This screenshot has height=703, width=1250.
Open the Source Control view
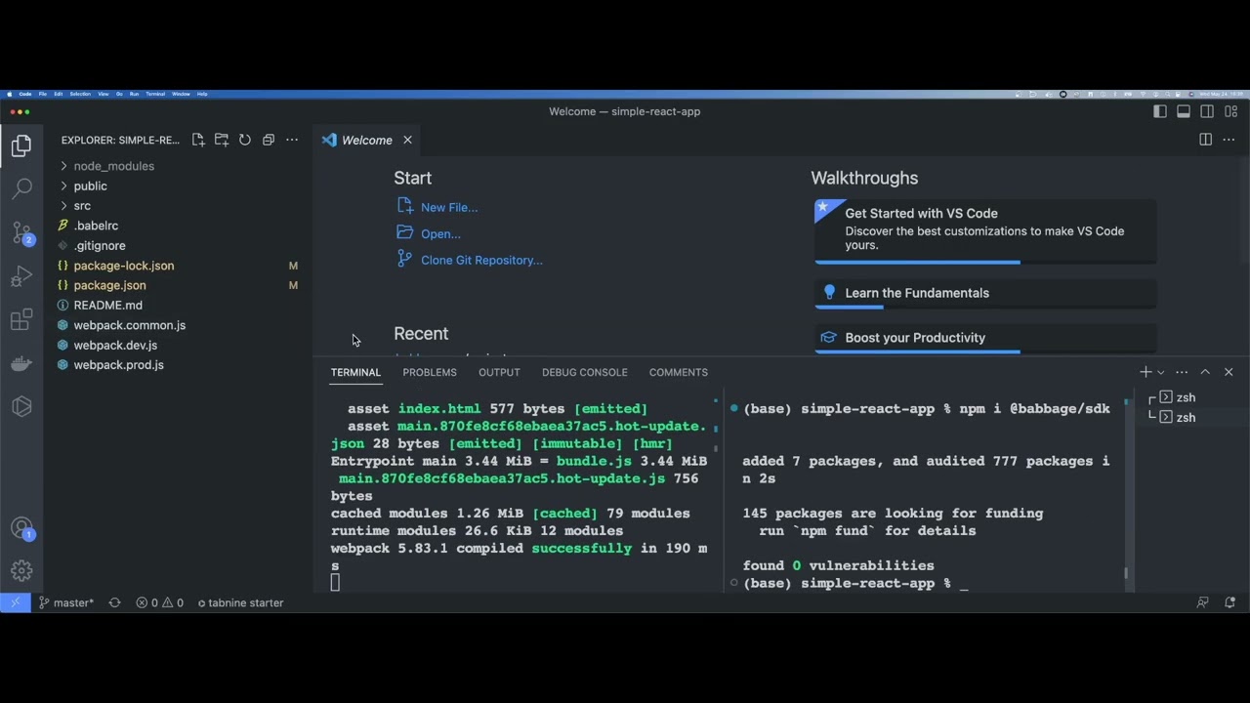21,232
